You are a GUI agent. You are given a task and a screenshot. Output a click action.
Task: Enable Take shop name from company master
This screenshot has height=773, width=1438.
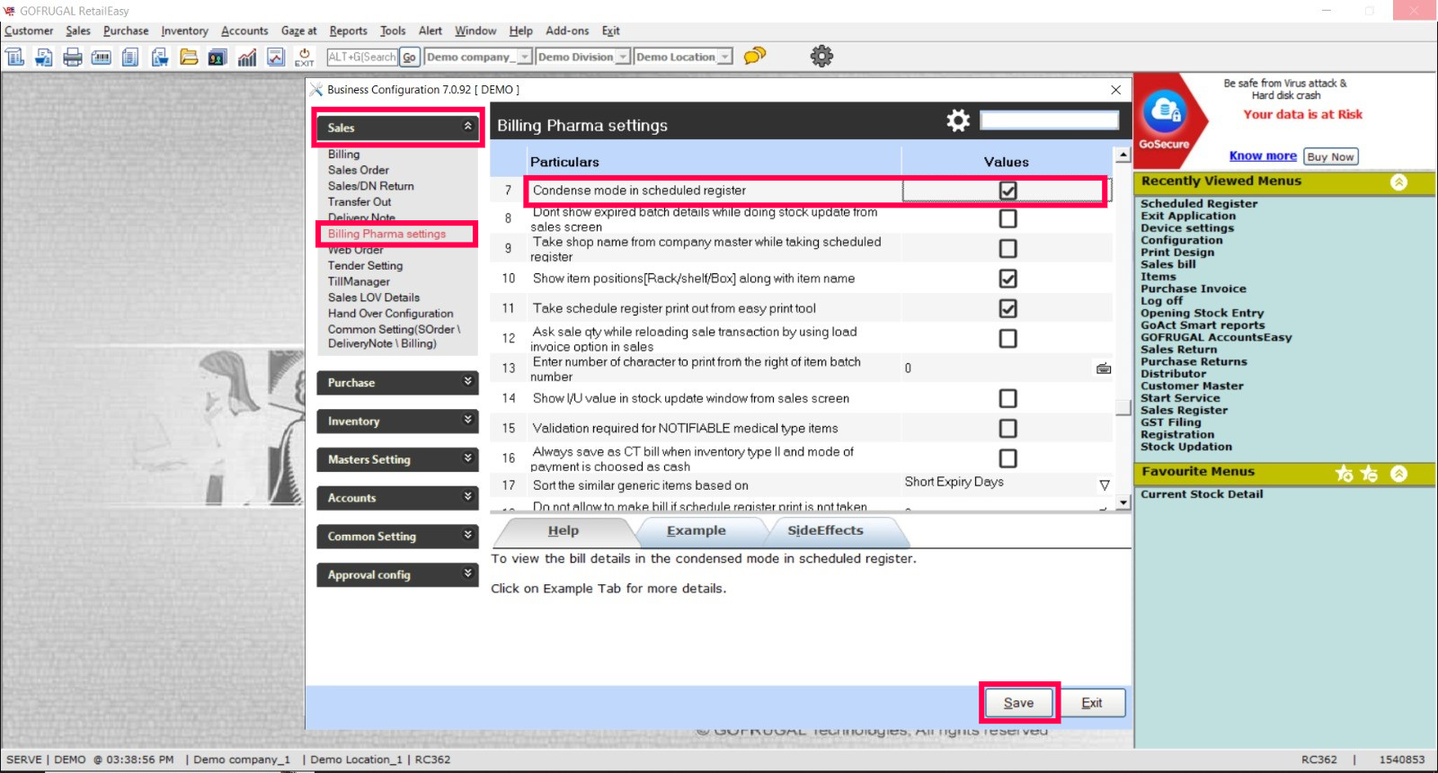pos(1008,248)
